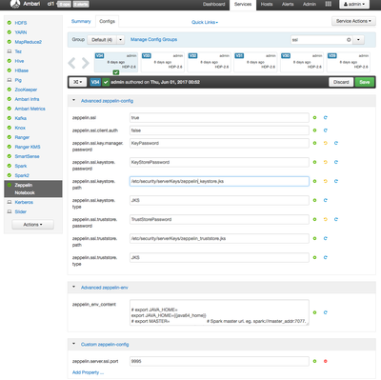Image resolution: width=381 pixels, height=380 pixels.
Task: Toggle the green checkmark on version V34 bar
Action: [x=106, y=82]
